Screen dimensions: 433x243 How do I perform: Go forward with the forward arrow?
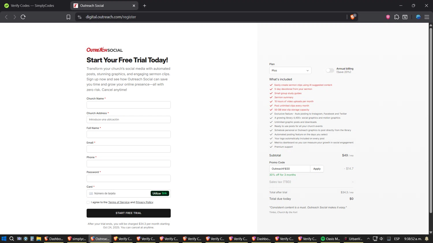click(x=15, y=17)
